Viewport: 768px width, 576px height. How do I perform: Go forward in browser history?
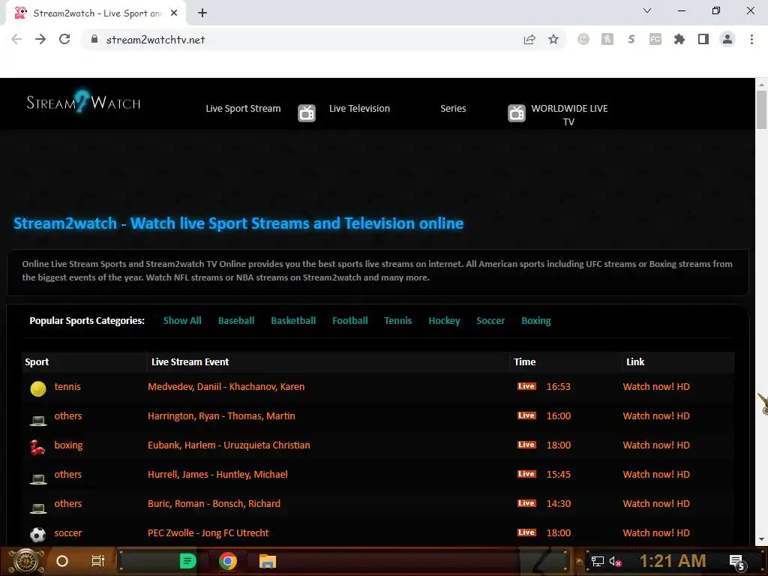[40, 39]
